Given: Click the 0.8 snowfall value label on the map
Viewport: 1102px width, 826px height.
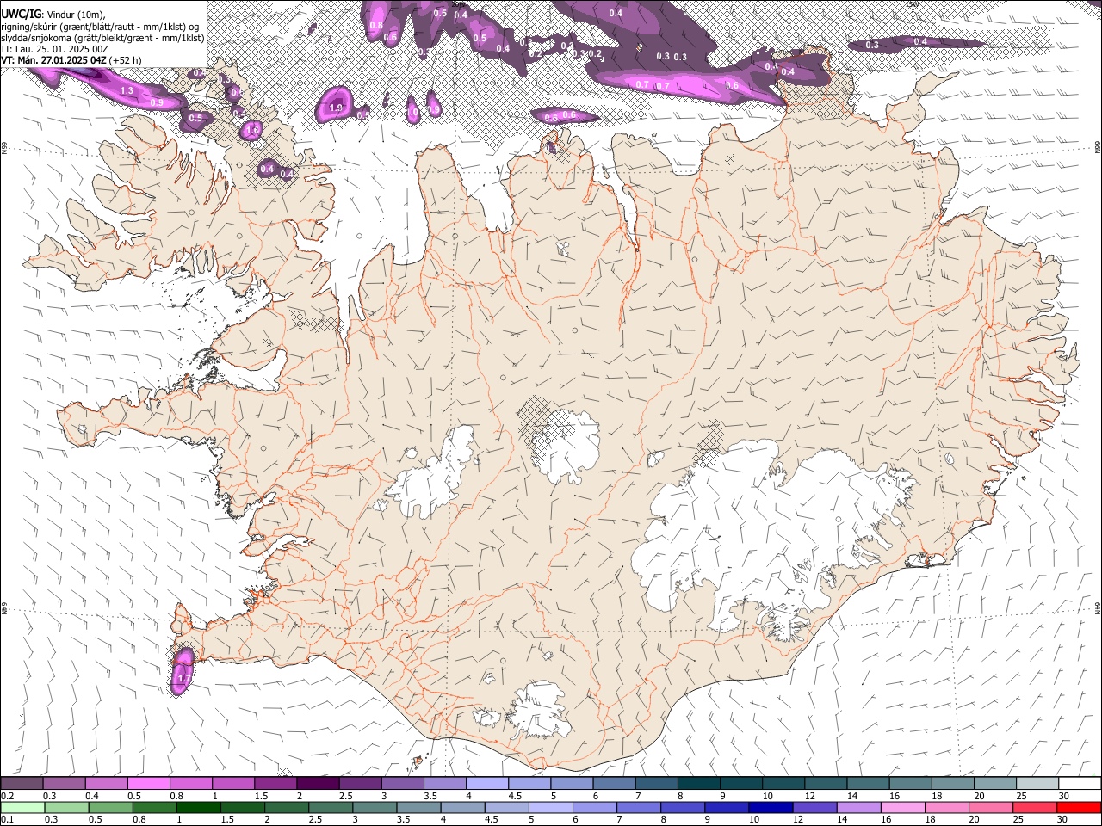Looking at the screenshot, I should click(x=375, y=25).
